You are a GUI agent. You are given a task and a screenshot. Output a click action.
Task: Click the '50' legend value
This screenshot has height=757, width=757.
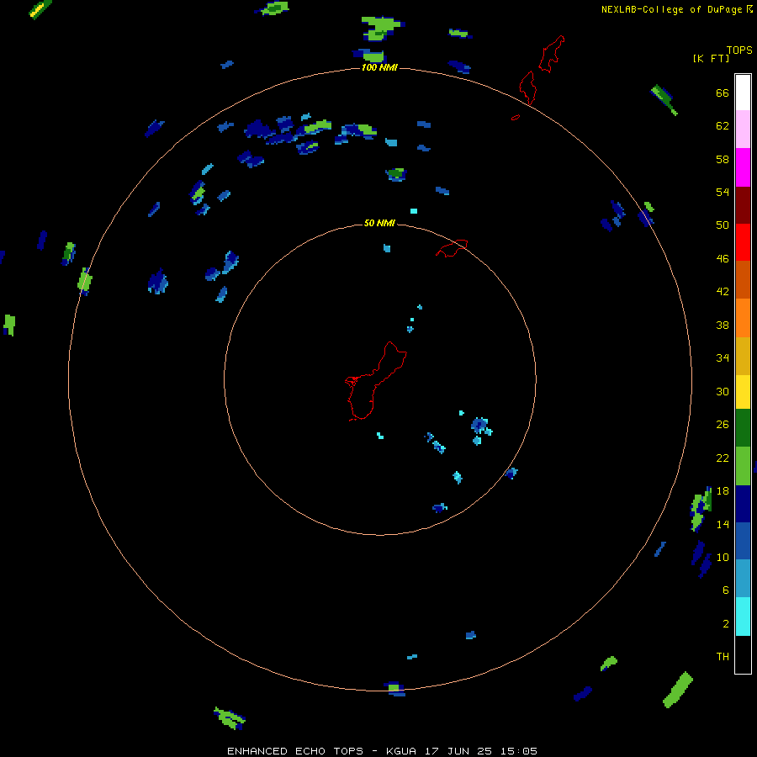coord(723,225)
